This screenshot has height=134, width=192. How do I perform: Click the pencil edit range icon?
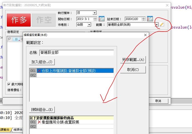point(162,24)
